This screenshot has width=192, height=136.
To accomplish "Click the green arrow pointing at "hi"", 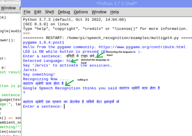I will 75,61.
